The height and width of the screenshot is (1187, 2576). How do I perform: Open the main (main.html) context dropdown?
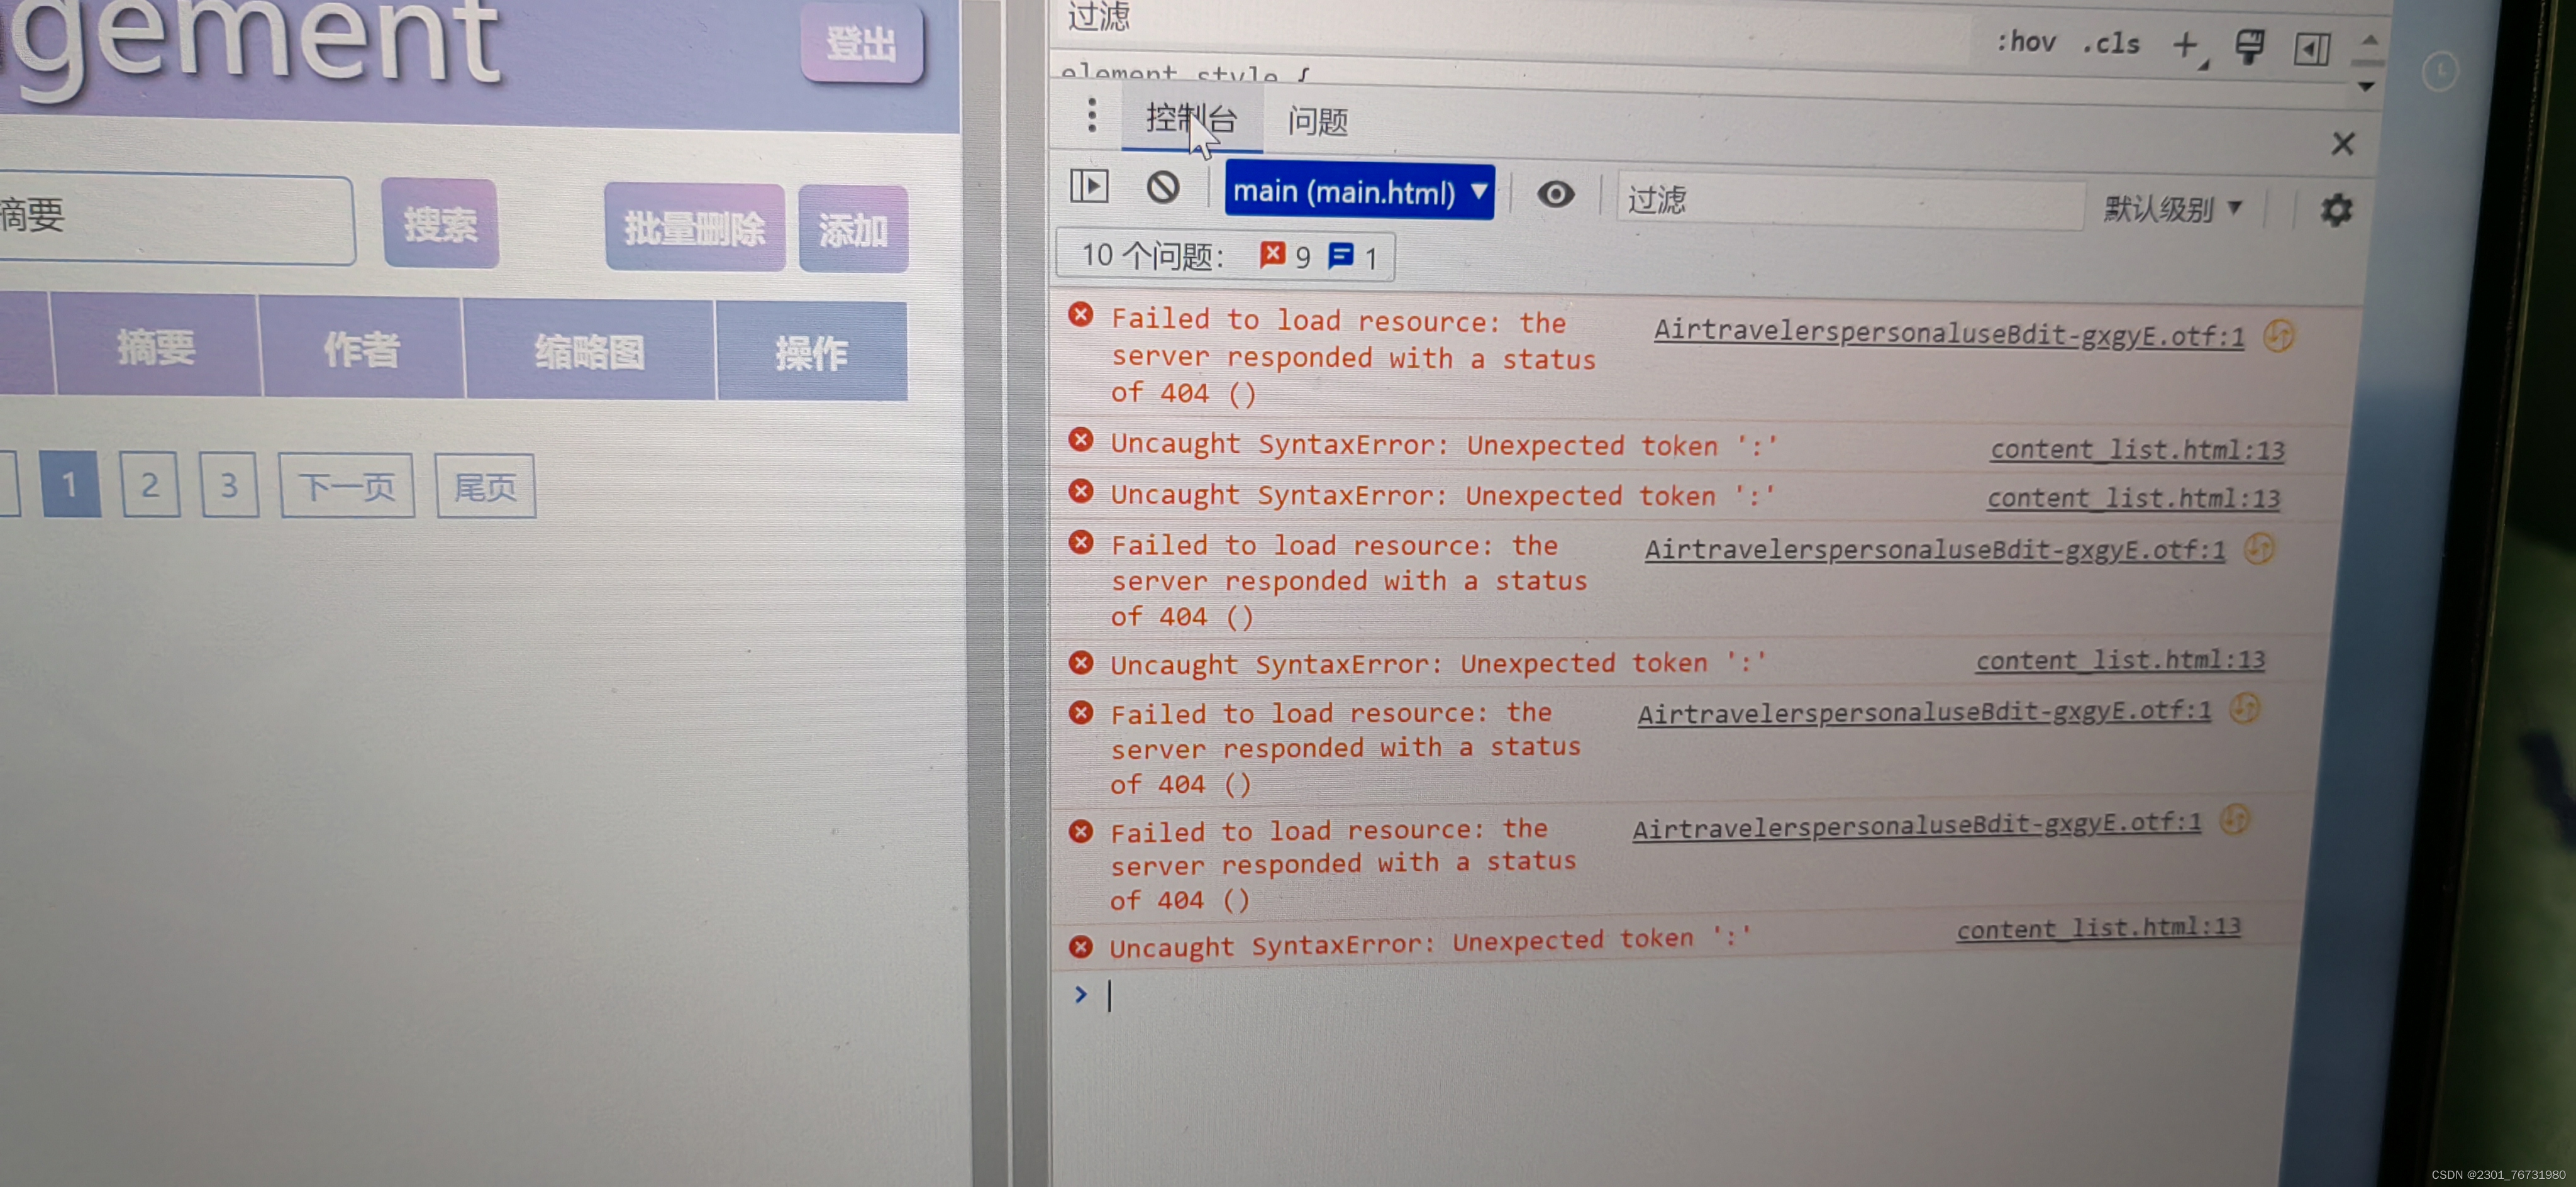[1359, 191]
